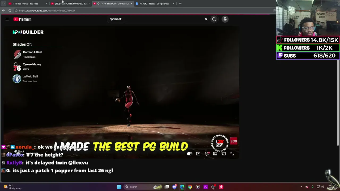Open Google Chrome from the taskbar
This screenshot has width=340, height=191.
coord(190,187)
